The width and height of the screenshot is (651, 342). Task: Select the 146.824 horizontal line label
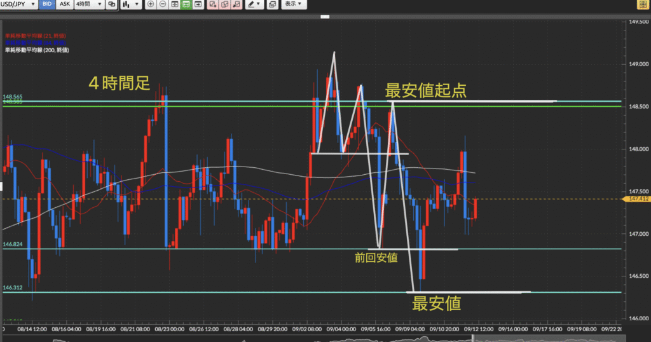[13, 245]
